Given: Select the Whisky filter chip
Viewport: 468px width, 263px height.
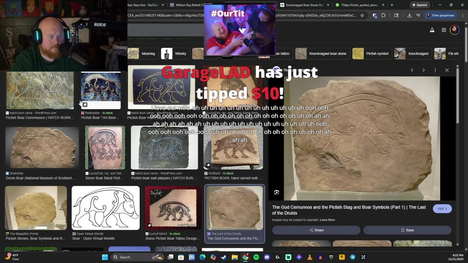Looking at the screenshot, I should [x=176, y=54].
